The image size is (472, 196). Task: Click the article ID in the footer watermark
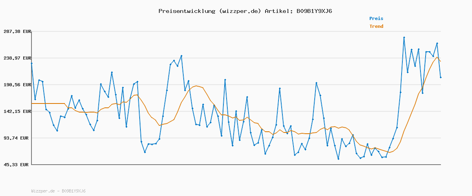coord(74,191)
